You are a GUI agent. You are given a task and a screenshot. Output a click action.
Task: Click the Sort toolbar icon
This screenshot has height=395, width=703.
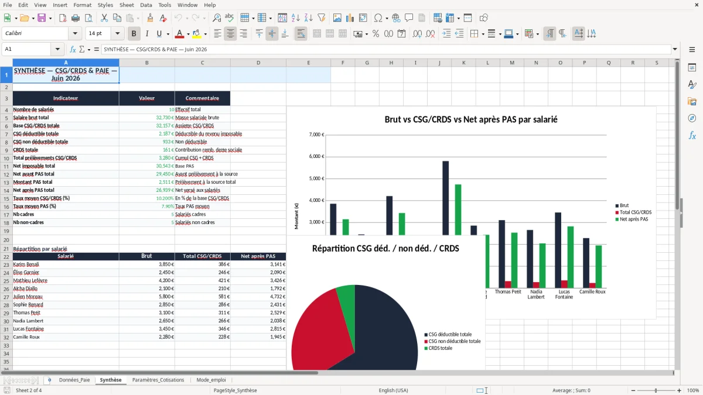(282, 18)
